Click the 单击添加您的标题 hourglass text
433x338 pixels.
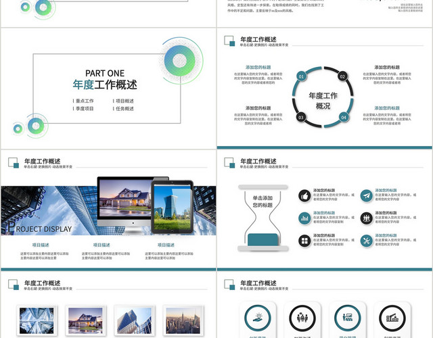(x=263, y=201)
